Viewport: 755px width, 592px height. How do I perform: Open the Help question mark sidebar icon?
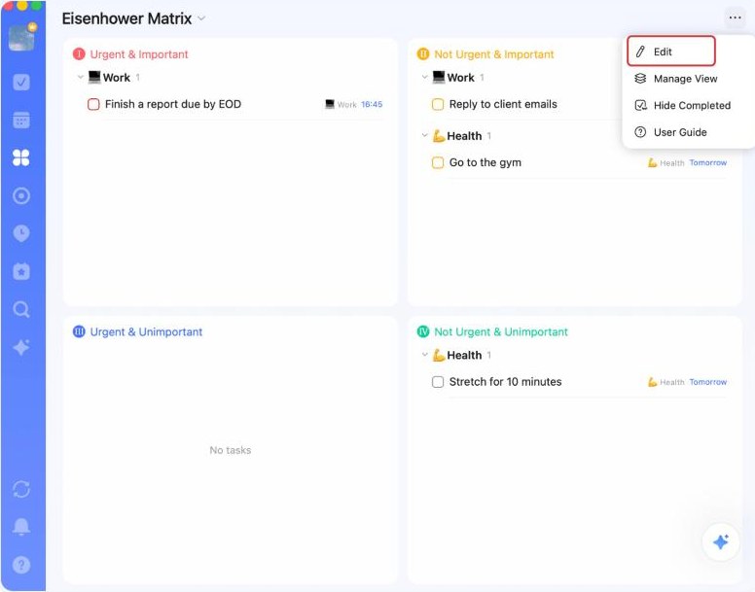click(21, 565)
